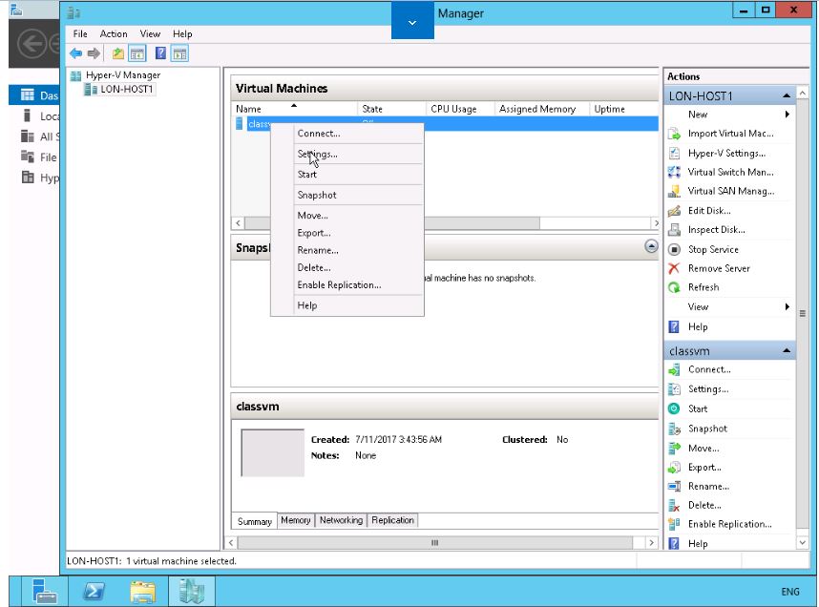Sort by the State column header
The width and height of the screenshot is (819, 607).
372,109
